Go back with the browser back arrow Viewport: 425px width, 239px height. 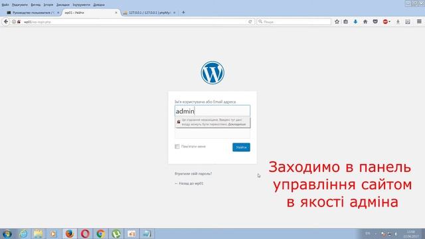click(6, 22)
